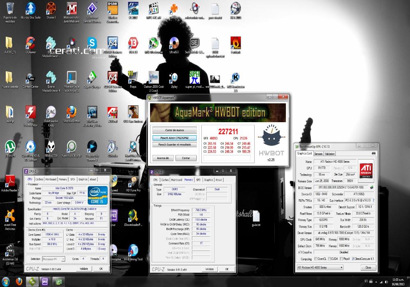The height and width of the screenshot is (287, 410).
Task: Open LG Burning Tool desktop icon
Action: [x=133, y=253]
